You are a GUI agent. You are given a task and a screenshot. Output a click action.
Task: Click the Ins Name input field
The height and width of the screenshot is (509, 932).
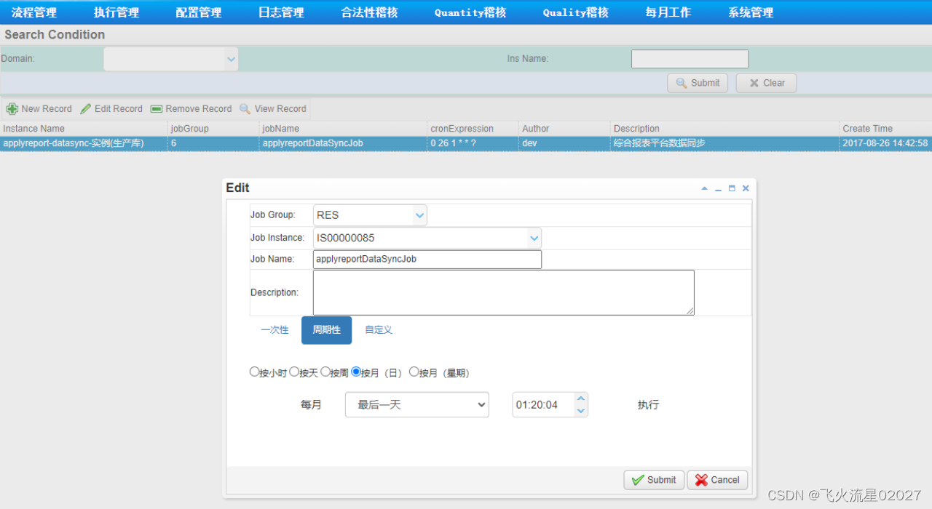point(690,59)
